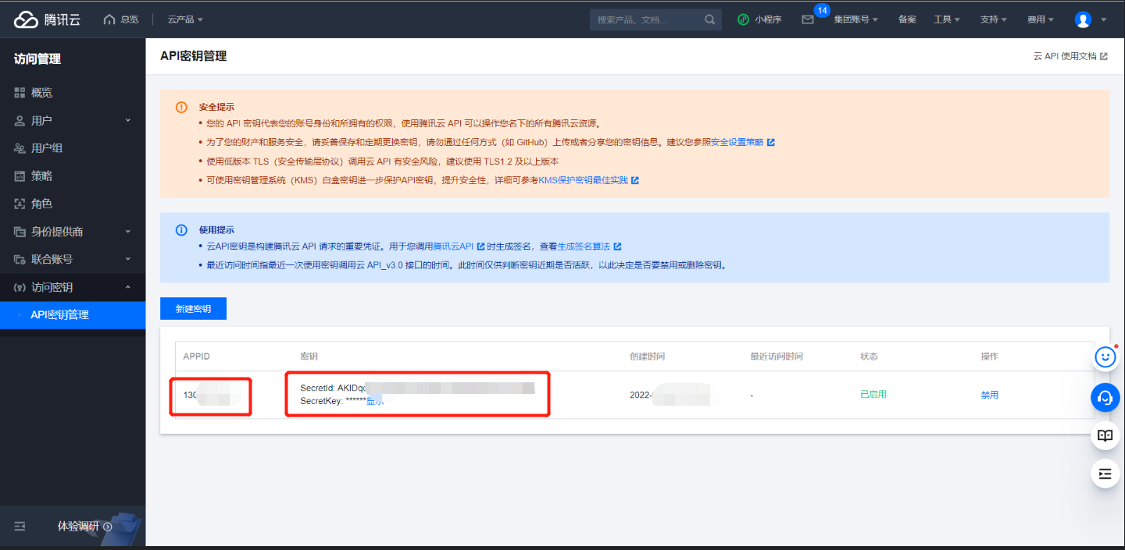Image resolution: width=1125 pixels, height=550 pixels.
Task: Collapse the sidebar with bottom icon
Action: (x=20, y=527)
